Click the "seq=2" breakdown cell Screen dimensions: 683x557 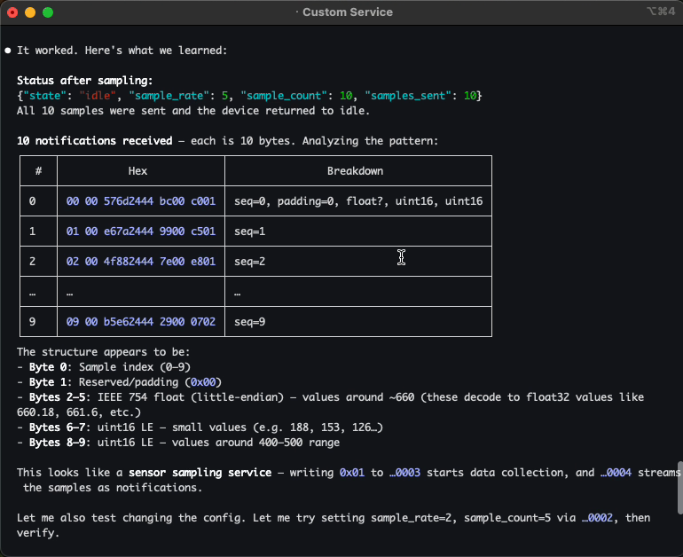click(x=250, y=262)
